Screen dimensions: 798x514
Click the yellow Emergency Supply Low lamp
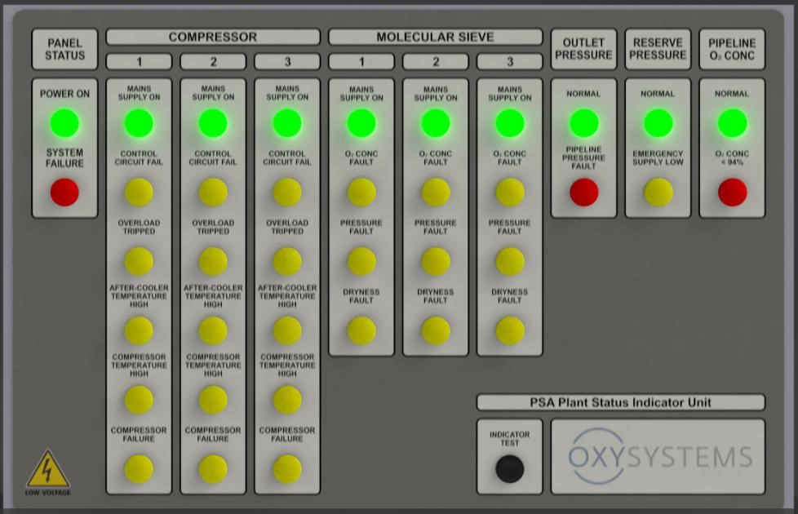click(658, 193)
